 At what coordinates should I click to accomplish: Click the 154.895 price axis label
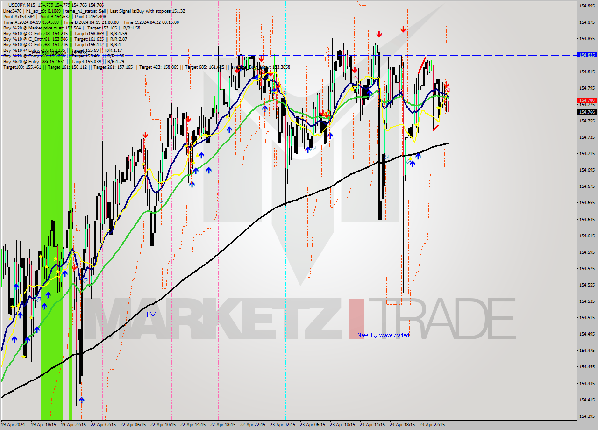(x=587, y=6)
